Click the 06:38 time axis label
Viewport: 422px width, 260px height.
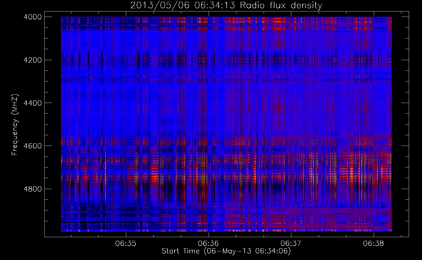click(x=373, y=243)
